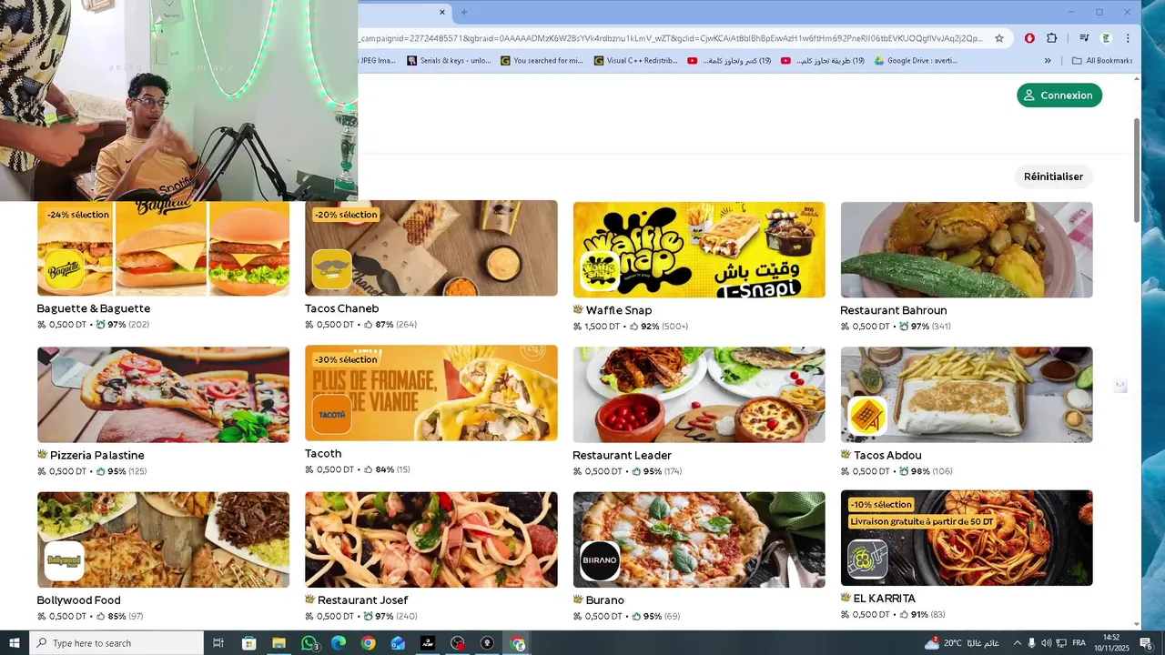The image size is (1165, 655).
Task: Click the EL KARRITA title
Action: click(885, 599)
